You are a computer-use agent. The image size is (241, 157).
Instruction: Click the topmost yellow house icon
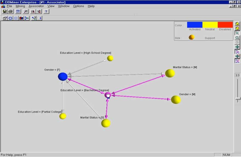[x=237, y=24]
